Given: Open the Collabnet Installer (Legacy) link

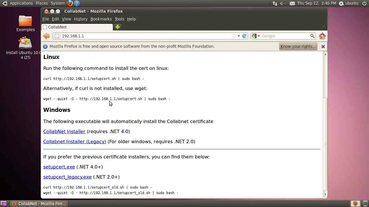Looking at the screenshot, I should [x=75, y=141].
